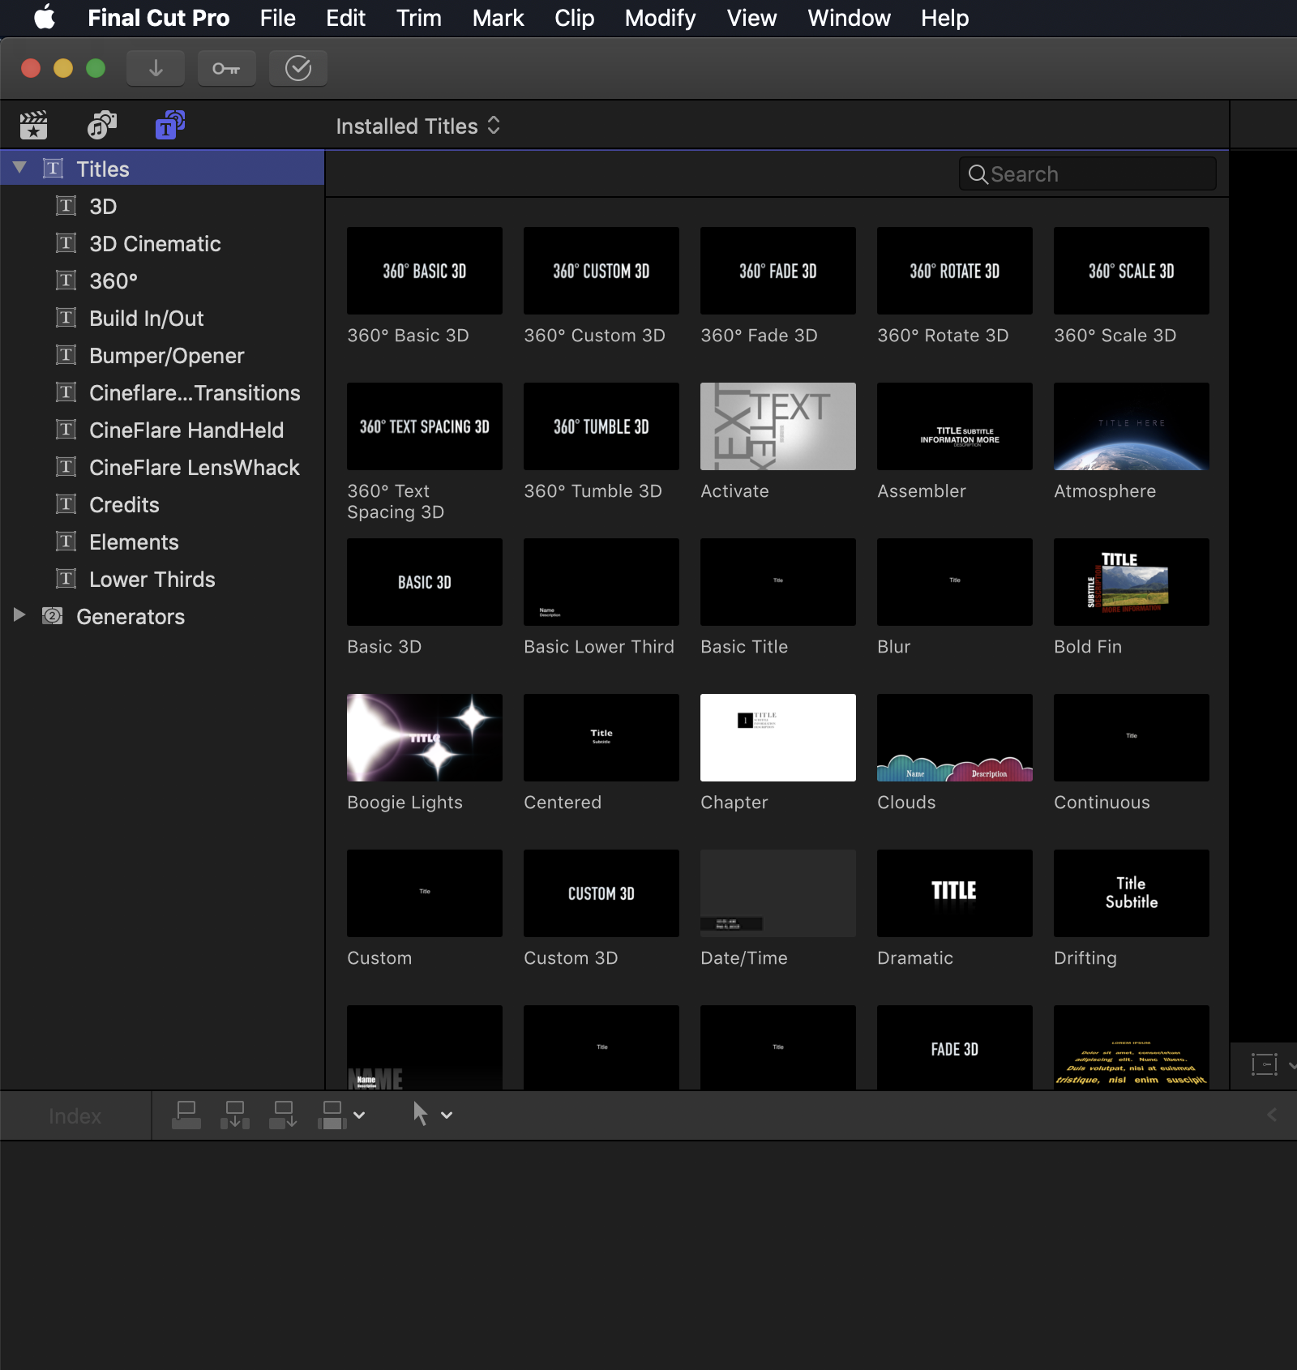
Task: Select the Boogie Lights title thumbnail
Action: tap(425, 738)
